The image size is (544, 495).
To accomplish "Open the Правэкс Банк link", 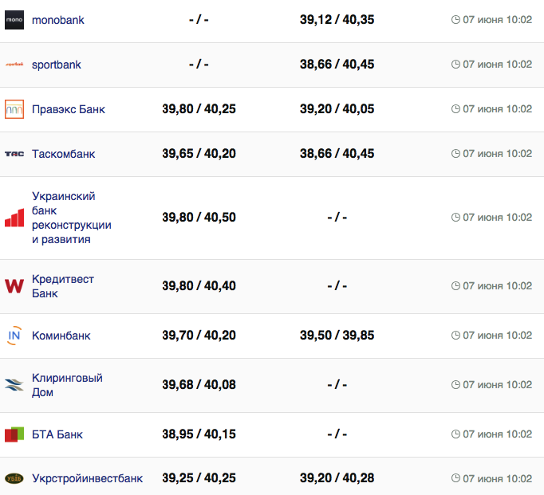I will pos(69,109).
